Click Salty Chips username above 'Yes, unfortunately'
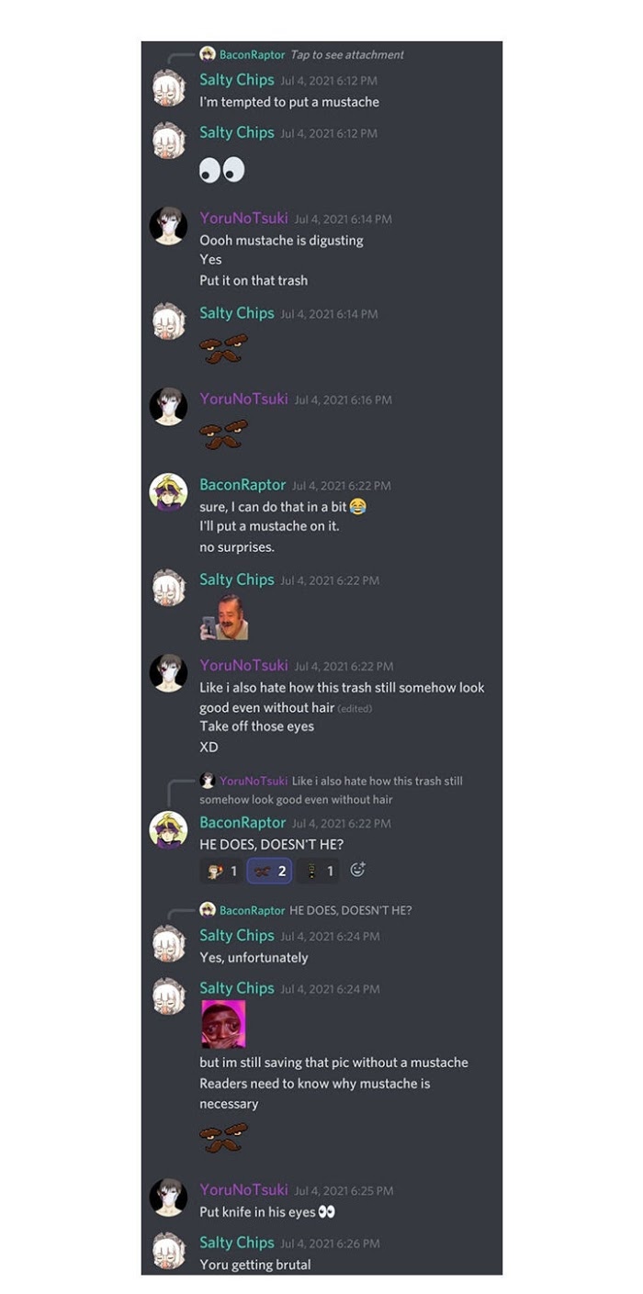Viewport: 643px width, 1294px height. coord(237,935)
